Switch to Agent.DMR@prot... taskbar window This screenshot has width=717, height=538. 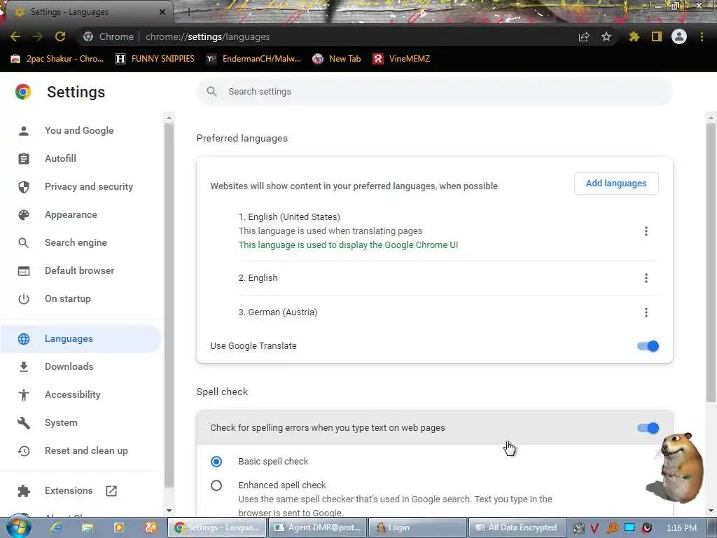pyautogui.click(x=317, y=527)
